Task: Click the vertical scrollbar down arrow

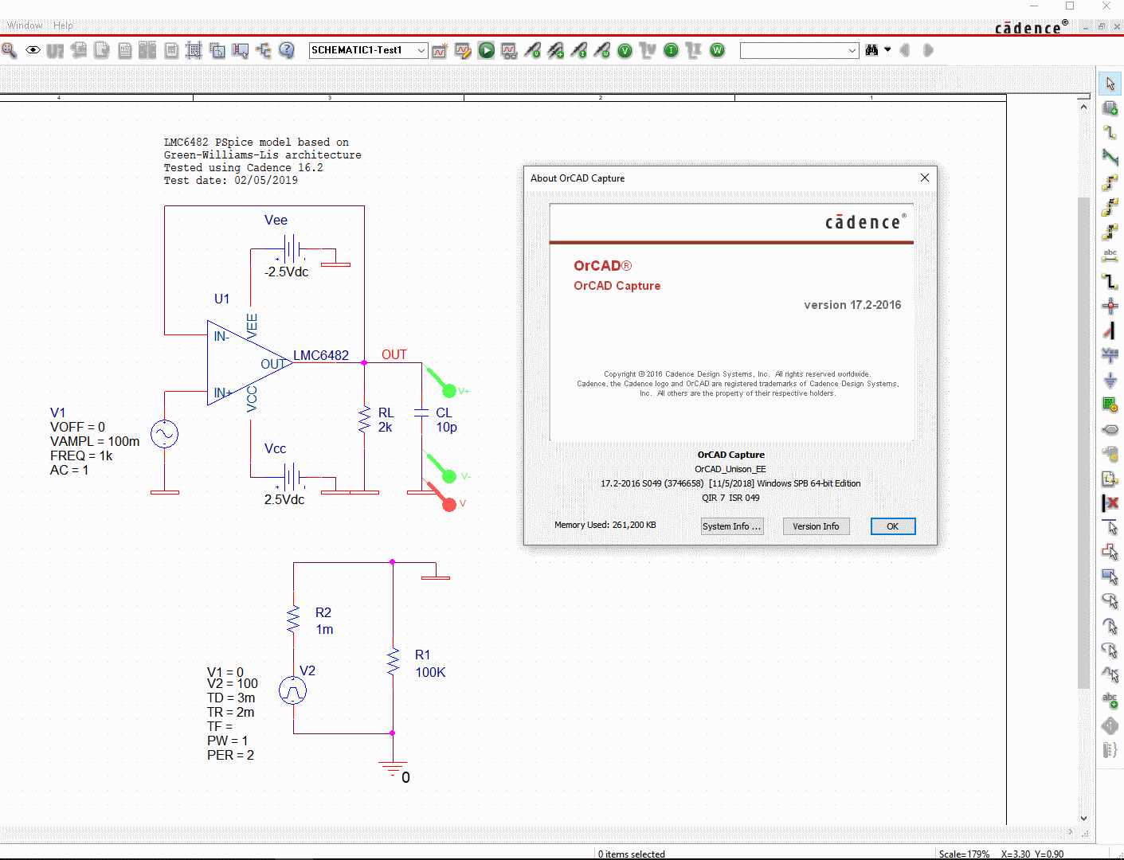Action: (1083, 818)
